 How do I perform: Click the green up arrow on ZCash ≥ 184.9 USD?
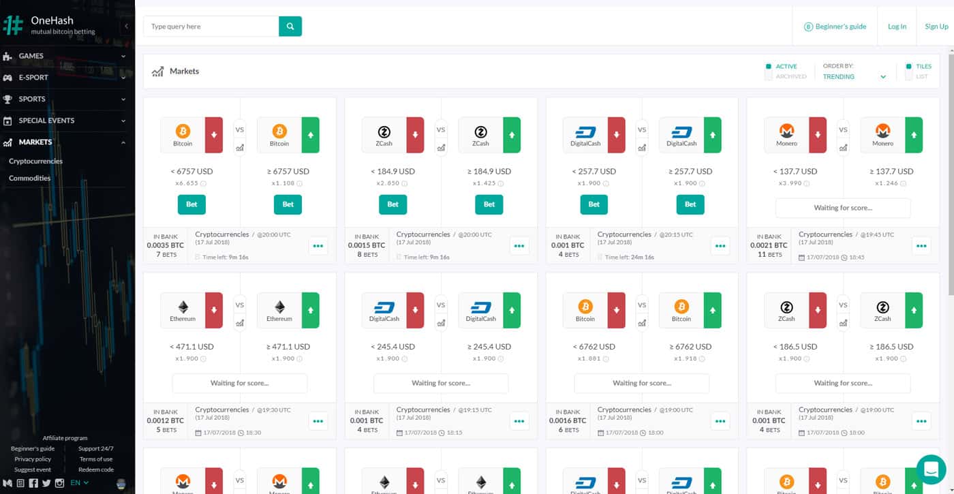tap(512, 135)
